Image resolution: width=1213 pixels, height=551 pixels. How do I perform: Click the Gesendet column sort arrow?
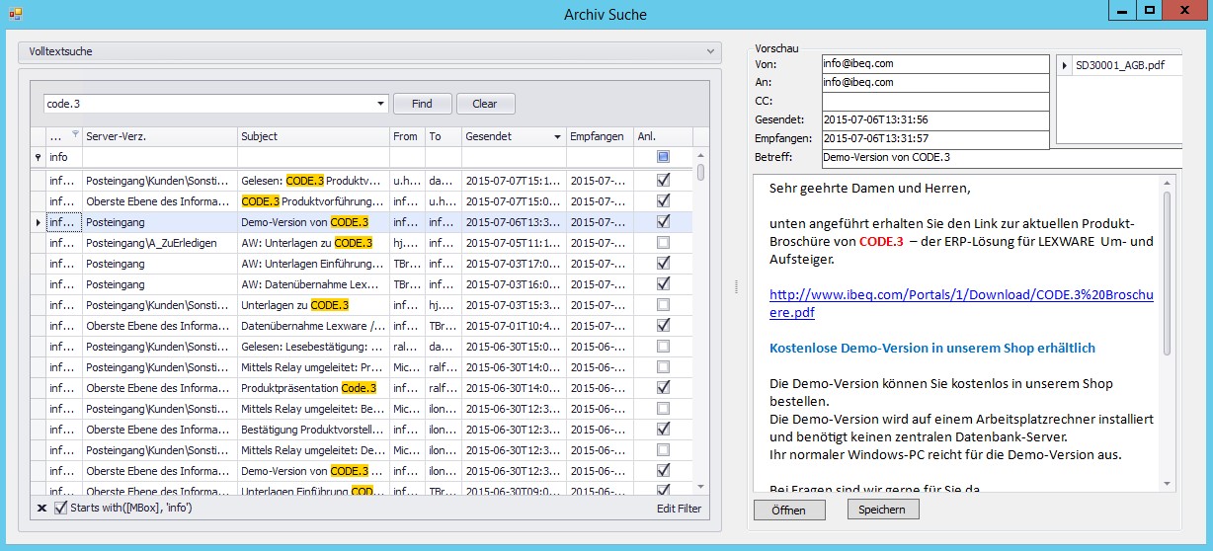pyautogui.click(x=557, y=136)
